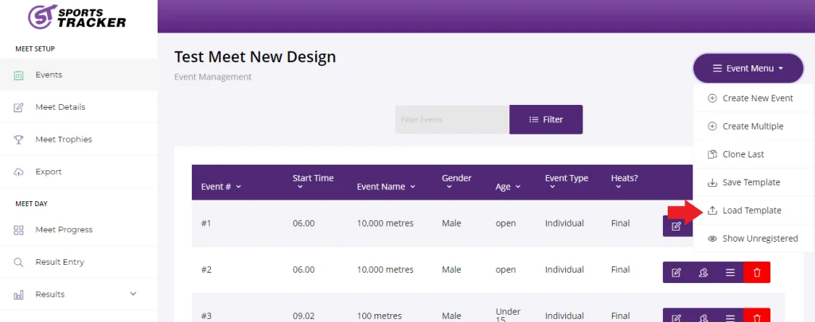Open Export in sidebar
The height and width of the screenshot is (322, 815).
[x=79, y=172]
